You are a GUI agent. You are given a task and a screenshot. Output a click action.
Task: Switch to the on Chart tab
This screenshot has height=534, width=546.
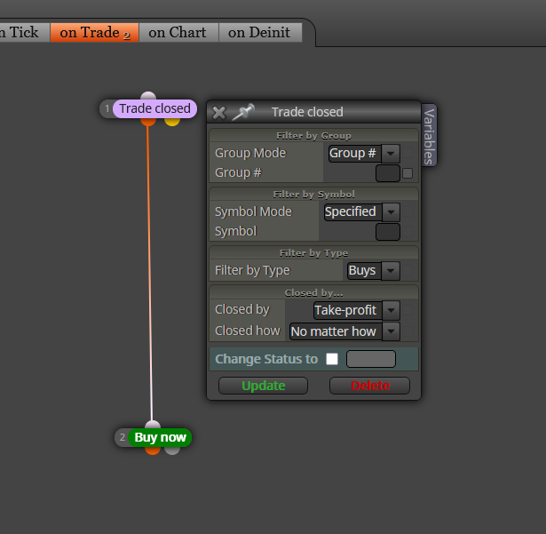point(178,32)
